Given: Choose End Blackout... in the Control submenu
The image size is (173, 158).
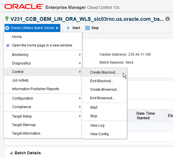Looking at the screenshot, I should pos(104,81).
